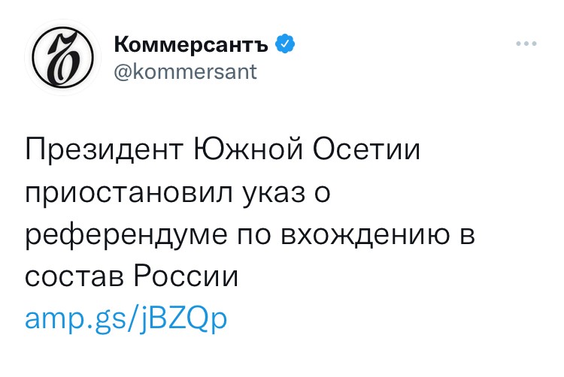Open the @kommersant handle
Screen dimensions: 564x377
pyautogui.click(x=186, y=72)
